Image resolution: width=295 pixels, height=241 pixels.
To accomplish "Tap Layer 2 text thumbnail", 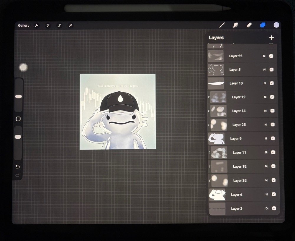I will tap(217, 209).
